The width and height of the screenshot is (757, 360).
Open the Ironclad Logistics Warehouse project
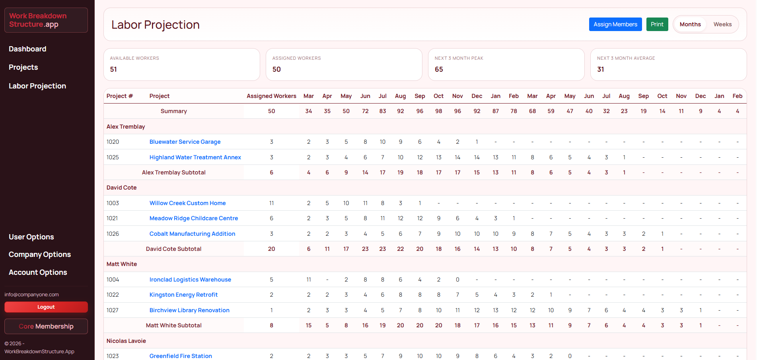pyautogui.click(x=190, y=280)
